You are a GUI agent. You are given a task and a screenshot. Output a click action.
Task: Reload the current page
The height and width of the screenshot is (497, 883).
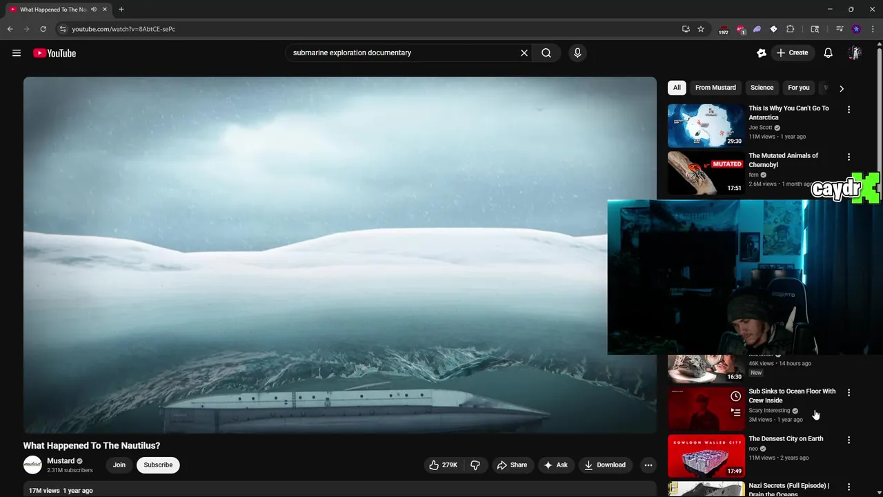pos(43,29)
